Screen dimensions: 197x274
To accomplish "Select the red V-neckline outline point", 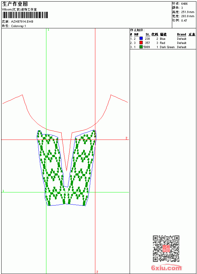I will 66,170.
